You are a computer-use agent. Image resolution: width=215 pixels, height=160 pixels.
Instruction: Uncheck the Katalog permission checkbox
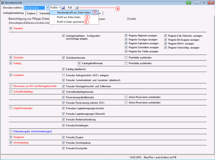click(11, 63)
